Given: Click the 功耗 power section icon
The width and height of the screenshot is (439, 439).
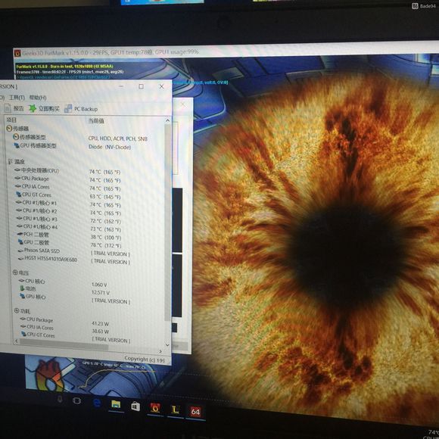Looking at the screenshot, I should coord(17,311).
